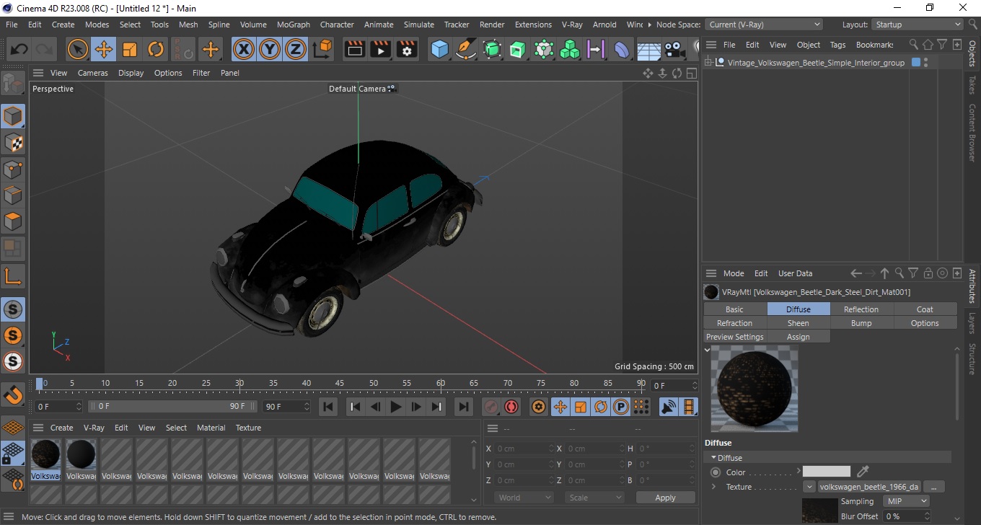
Task: Click timeline marker at frame 30
Action: (239, 383)
